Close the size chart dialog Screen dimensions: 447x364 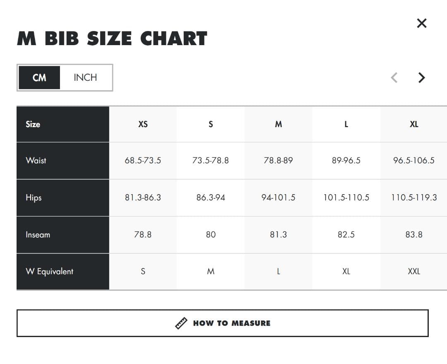(x=422, y=23)
